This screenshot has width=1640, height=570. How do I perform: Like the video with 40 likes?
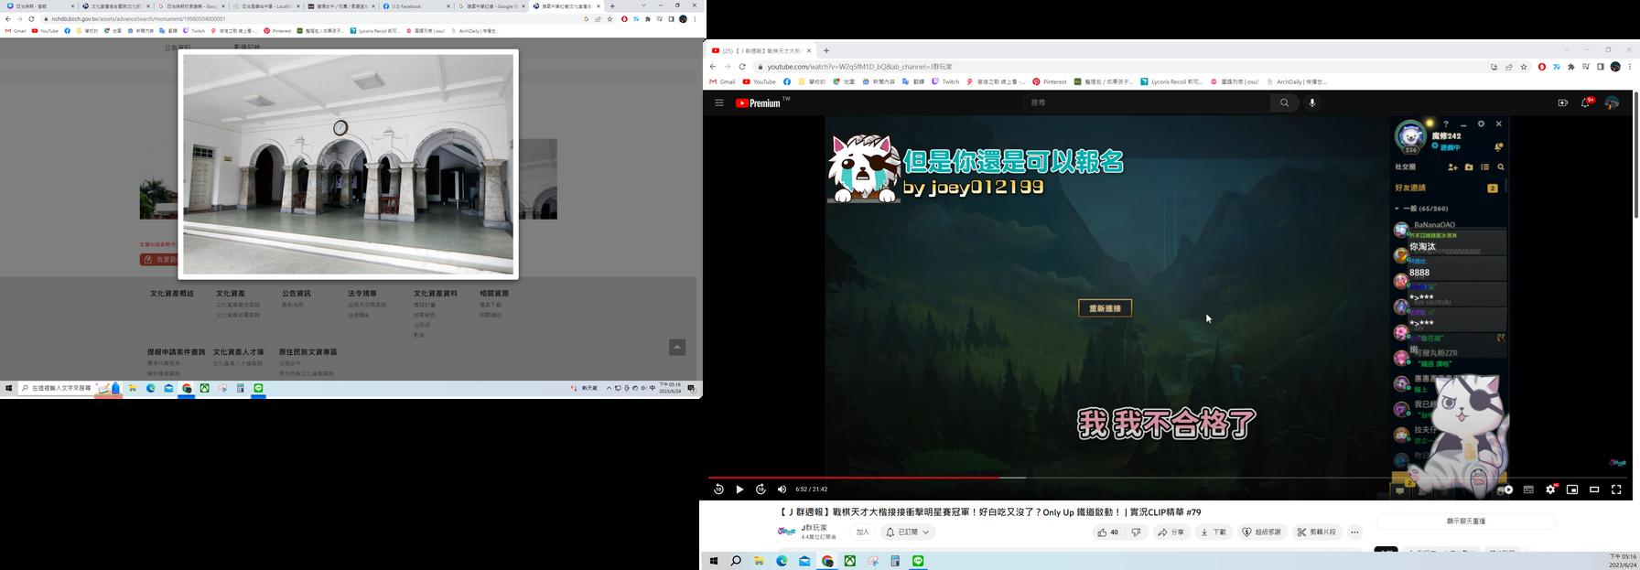[1107, 532]
